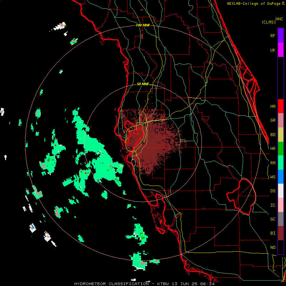This screenshot has width=286, height=286.
Task: Click the 50 NMI range ring label
Action: (143, 84)
